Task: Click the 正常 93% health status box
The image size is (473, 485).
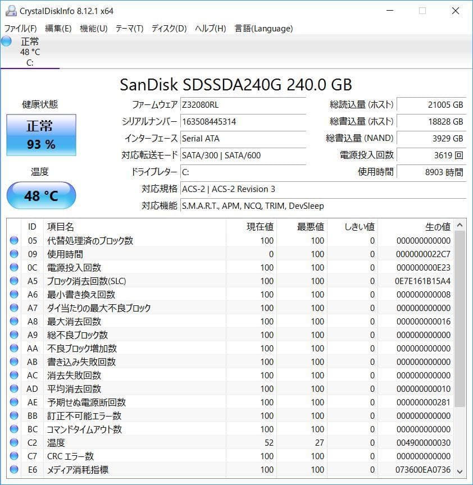Action: tap(40, 135)
